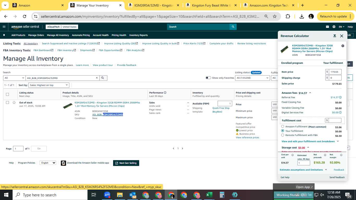Mark the listing as favorite star
Screen dimensions: 356x200
[x=14, y=102]
